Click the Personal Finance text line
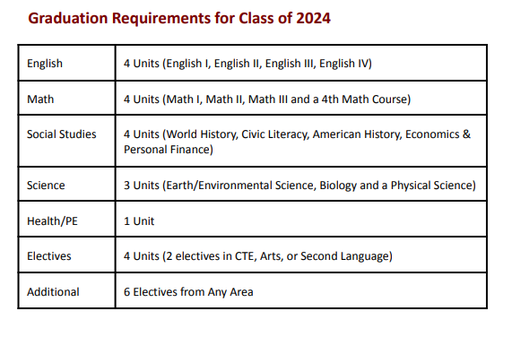 click(169, 150)
